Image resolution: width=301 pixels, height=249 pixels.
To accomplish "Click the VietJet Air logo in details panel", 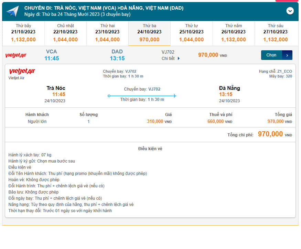I will click(x=22, y=71).
